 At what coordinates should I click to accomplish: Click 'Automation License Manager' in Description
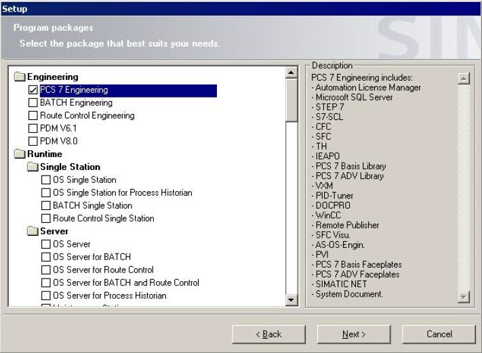(368, 87)
